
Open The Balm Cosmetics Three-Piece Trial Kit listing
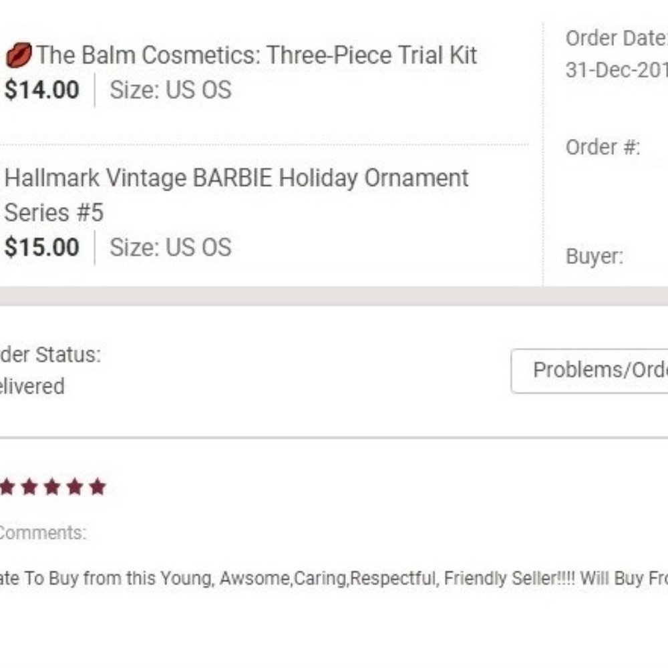(x=257, y=55)
